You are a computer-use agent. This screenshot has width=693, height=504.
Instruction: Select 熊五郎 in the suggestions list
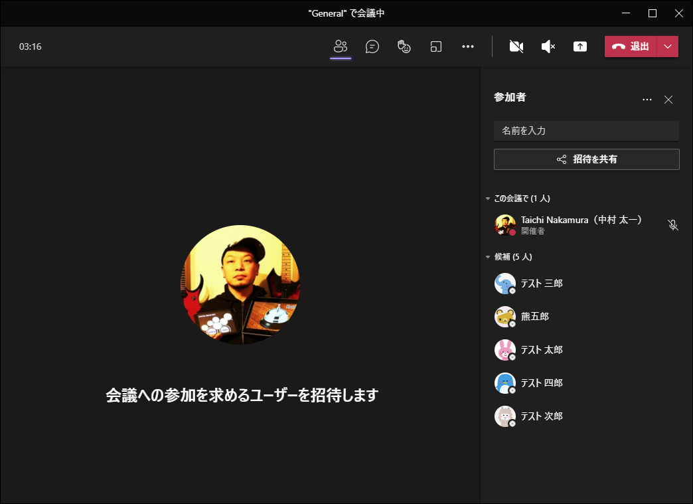coord(534,317)
